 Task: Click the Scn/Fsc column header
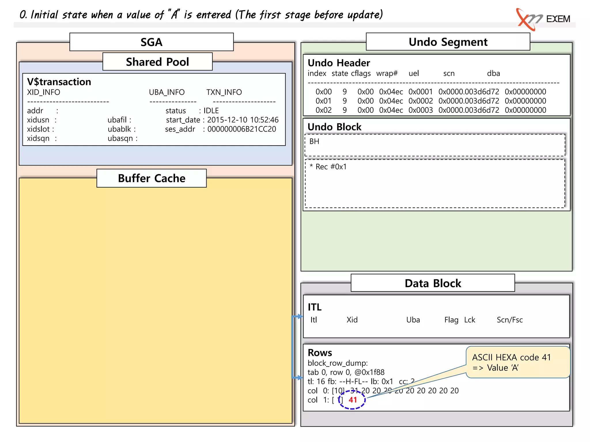(510, 320)
